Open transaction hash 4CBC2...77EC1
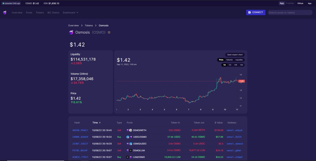The image size is (316, 161). (80, 157)
